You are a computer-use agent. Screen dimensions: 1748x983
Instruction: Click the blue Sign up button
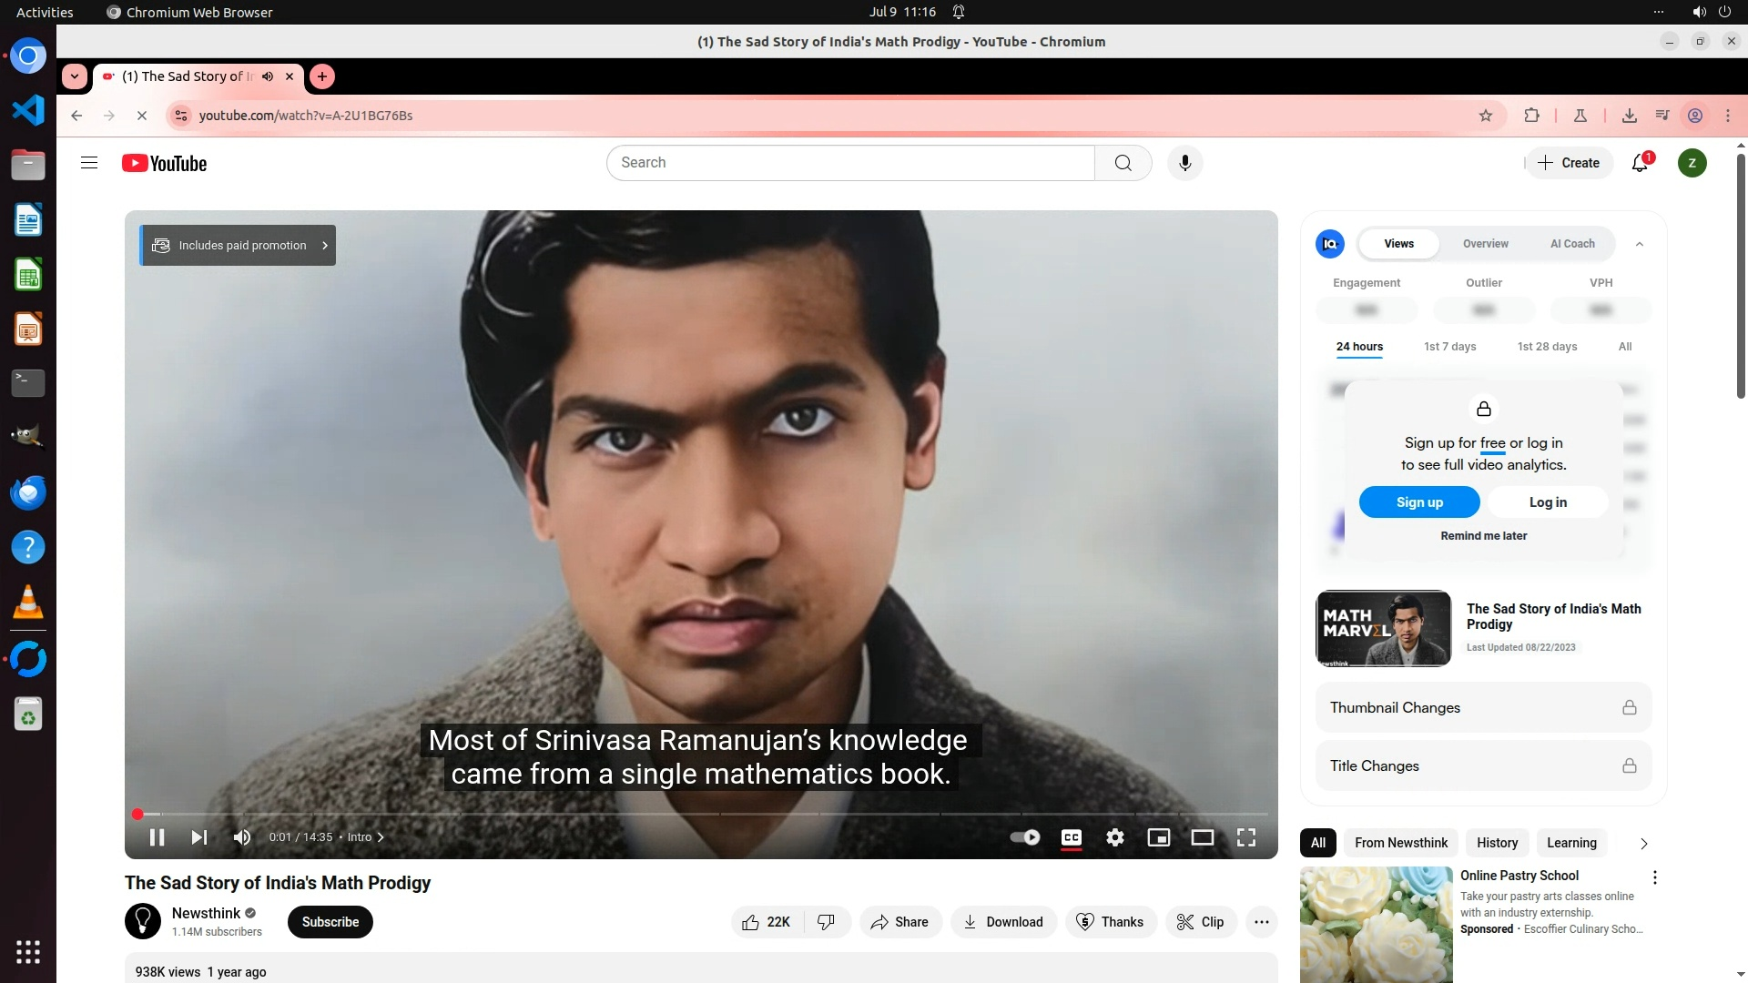[x=1418, y=502]
